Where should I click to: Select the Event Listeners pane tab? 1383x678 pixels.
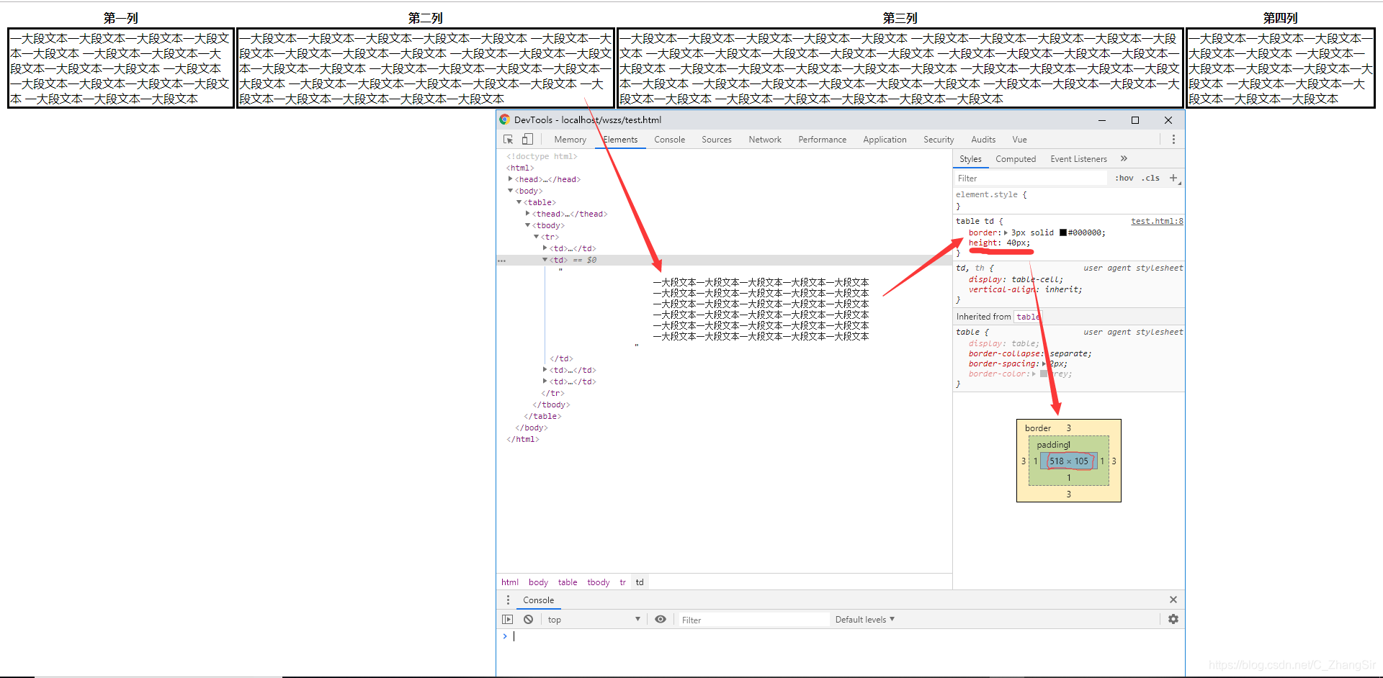1078,159
